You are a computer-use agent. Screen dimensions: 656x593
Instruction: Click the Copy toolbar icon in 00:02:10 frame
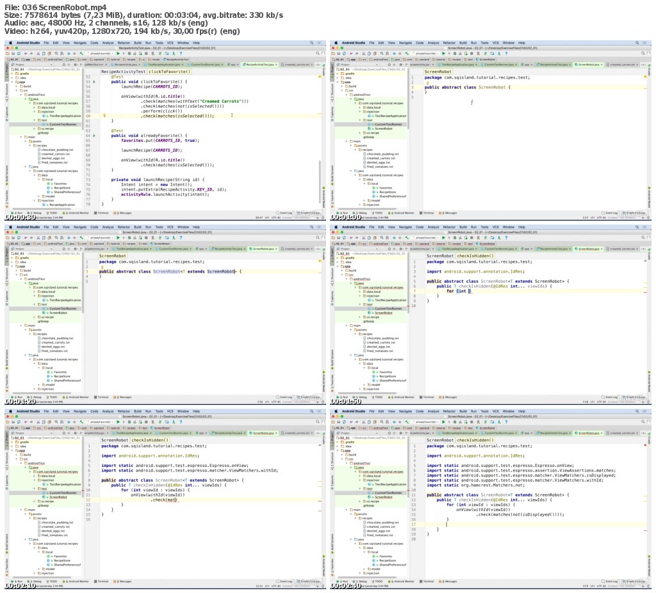(44, 422)
